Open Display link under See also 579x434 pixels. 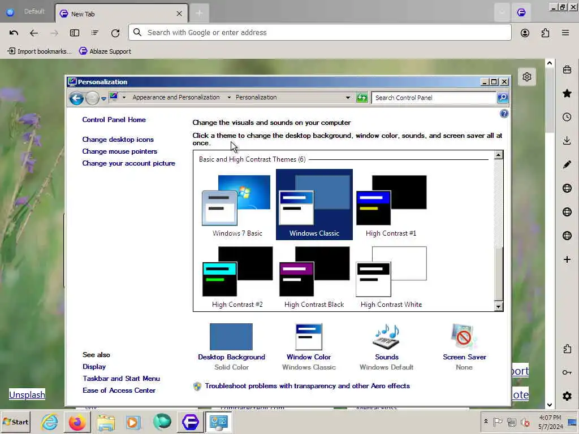click(x=94, y=366)
